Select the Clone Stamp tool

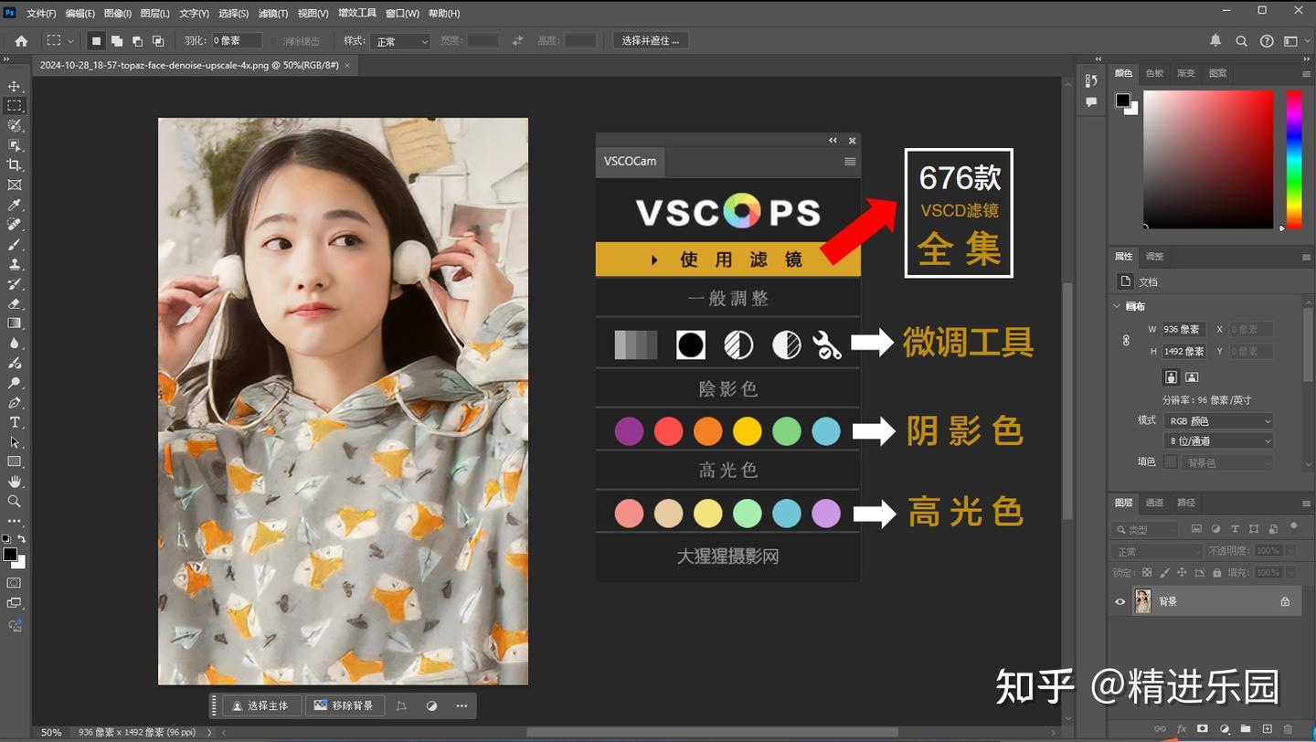point(14,264)
